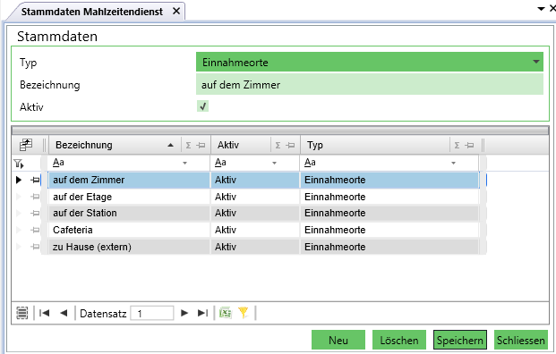This screenshot has width=556, height=354.
Task: Pin the 'zu Hause (extern)' row
Action: 35,247
